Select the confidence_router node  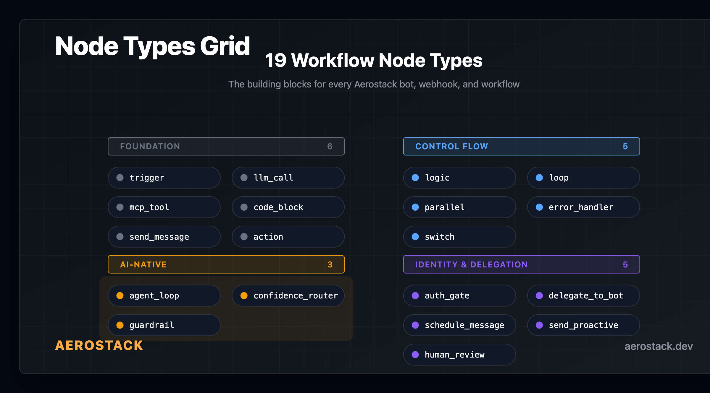(288, 295)
